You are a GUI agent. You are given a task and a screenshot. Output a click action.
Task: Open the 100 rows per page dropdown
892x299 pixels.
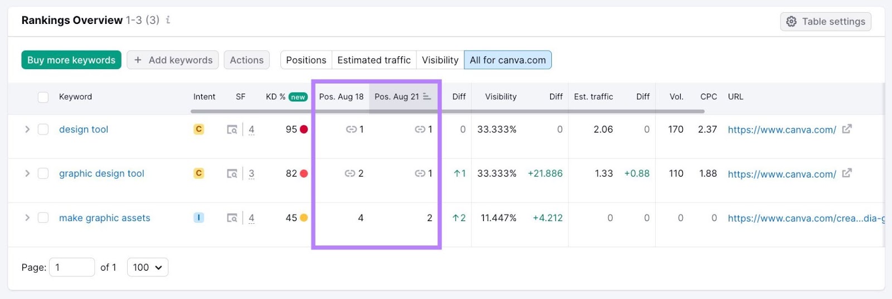(147, 267)
